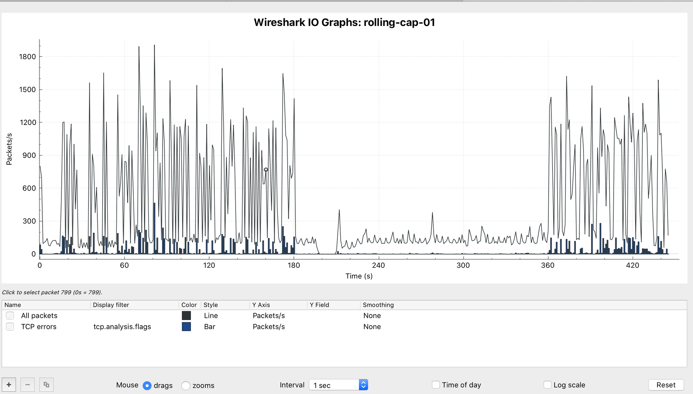The width and height of the screenshot is (693, 394).
Task: Select the Mouse zooms radio button
Action: (186, 385)
